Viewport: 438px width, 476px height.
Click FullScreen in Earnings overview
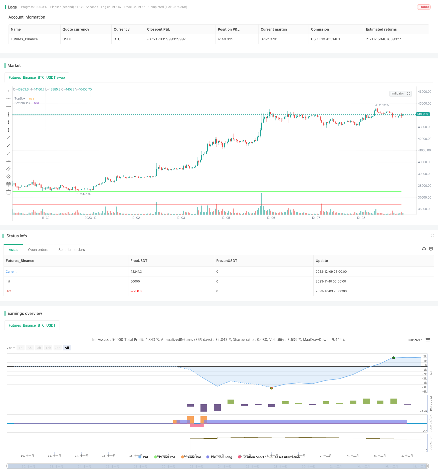click(x=415, y=340)
